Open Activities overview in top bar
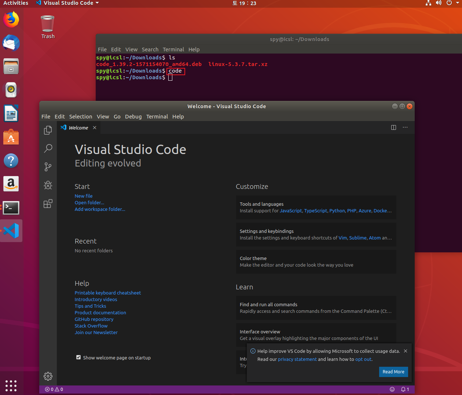Image resolution: width=462 pixels, height=395 pixels. point(16,3)
